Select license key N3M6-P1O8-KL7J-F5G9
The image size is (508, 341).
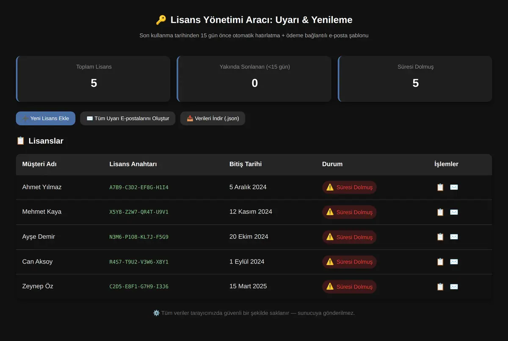coord(139,237)
